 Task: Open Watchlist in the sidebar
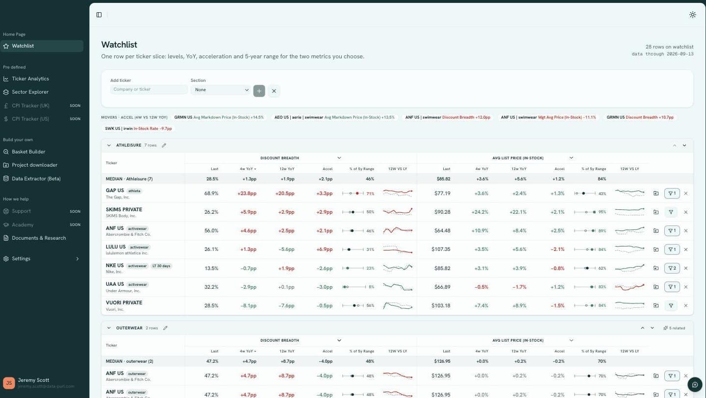point(42,46)
